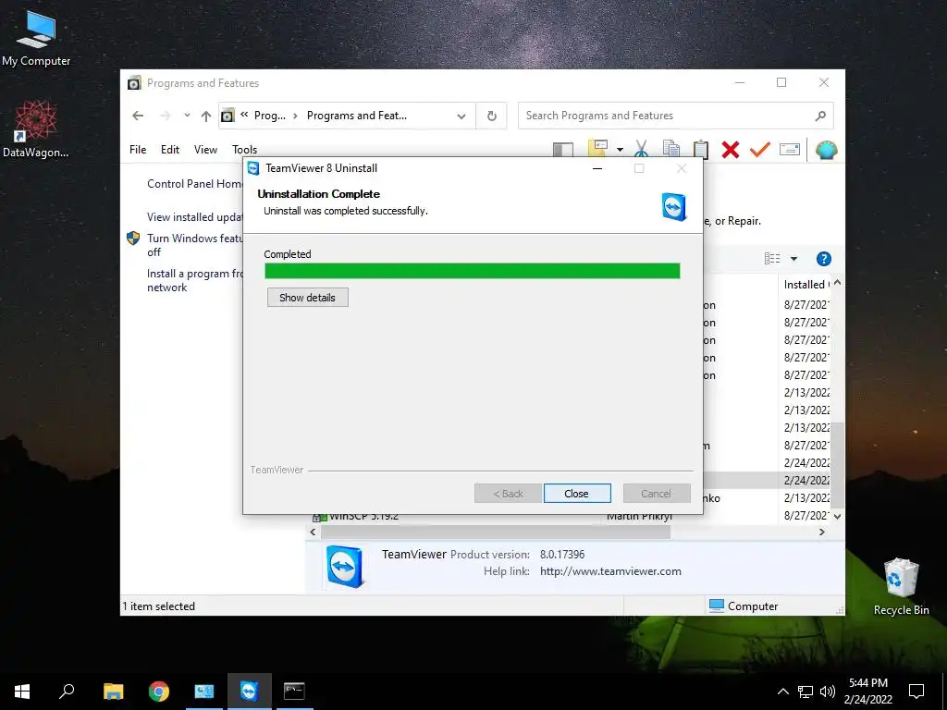The image size is (947, 710).
Task: Select the My Computer desktop icon
Action: pyautogui.click(x=36, y=39)
